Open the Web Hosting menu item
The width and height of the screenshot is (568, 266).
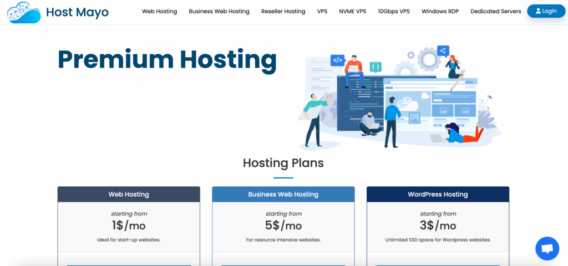159,11
